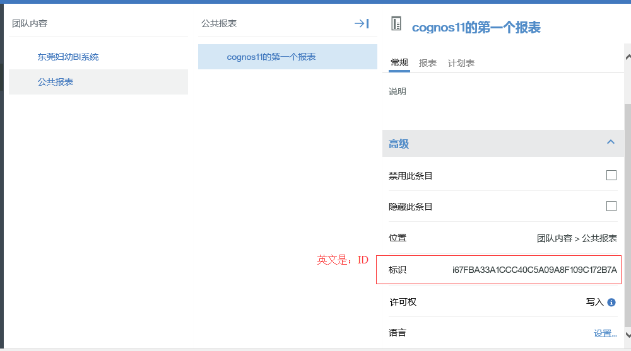
Task: Click the 写入 permission value
Action: [595, 302]
